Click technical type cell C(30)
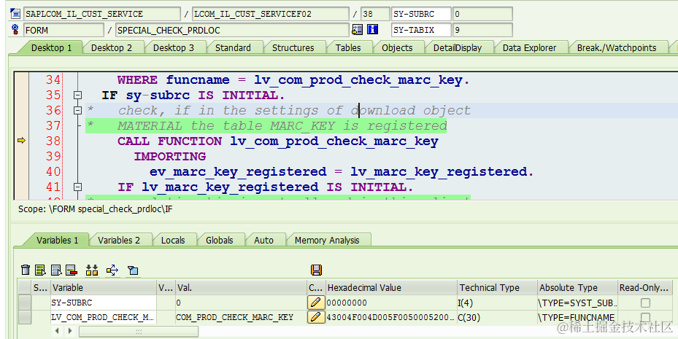The height and width of the screenshot is (339, 678). click(497, 317)
